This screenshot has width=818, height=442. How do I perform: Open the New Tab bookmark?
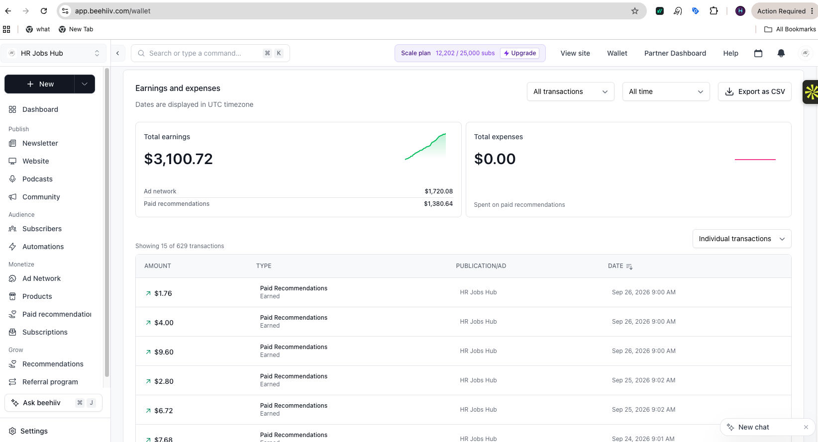[76, 29]
